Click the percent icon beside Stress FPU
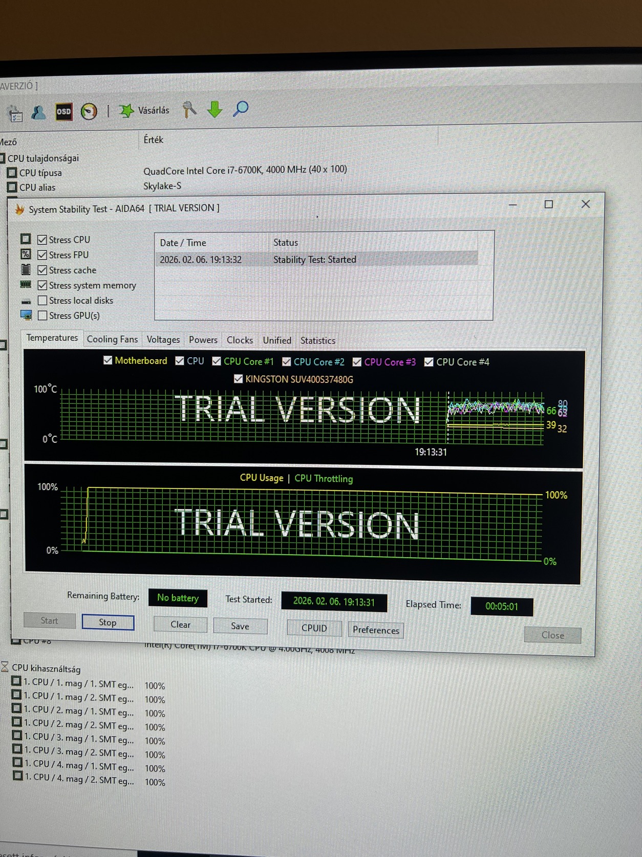The image size is (642, 857). coord(26,254)
